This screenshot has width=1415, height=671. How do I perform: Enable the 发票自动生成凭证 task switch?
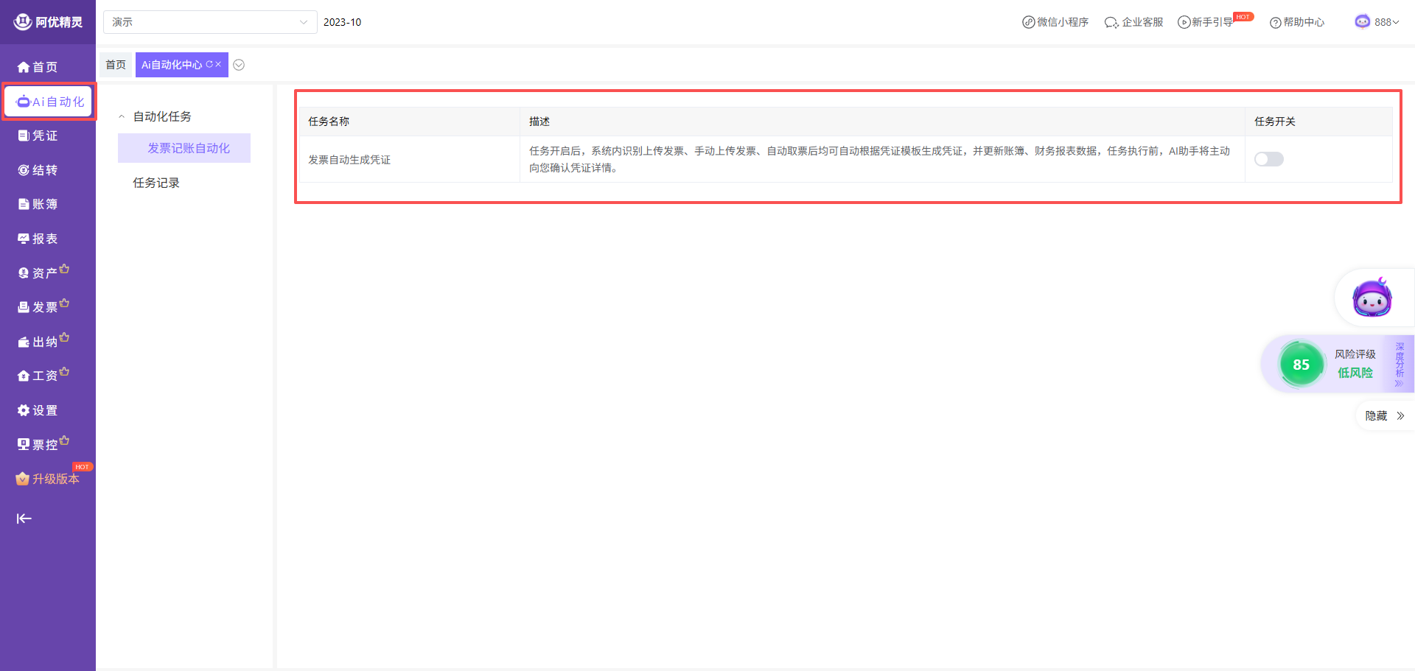point(1268,159)
